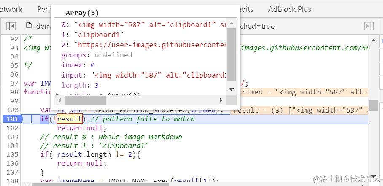Click array entry 0 with img width string
383x186 pixels.
click(143, 24)
